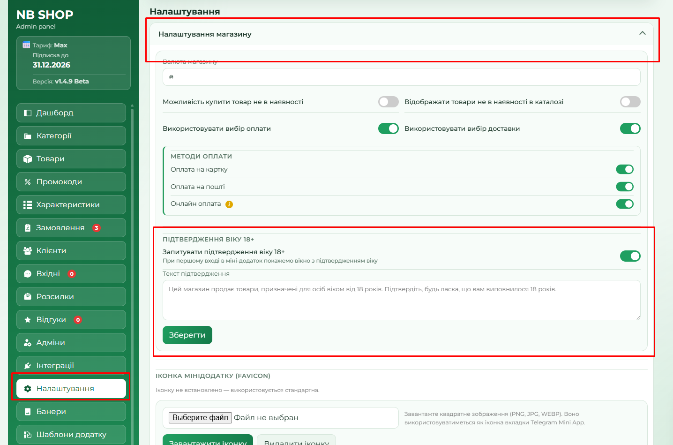Click the Вхідні chat bubble icon
Screen dimensions: 673x445
[x=28, y=274]
